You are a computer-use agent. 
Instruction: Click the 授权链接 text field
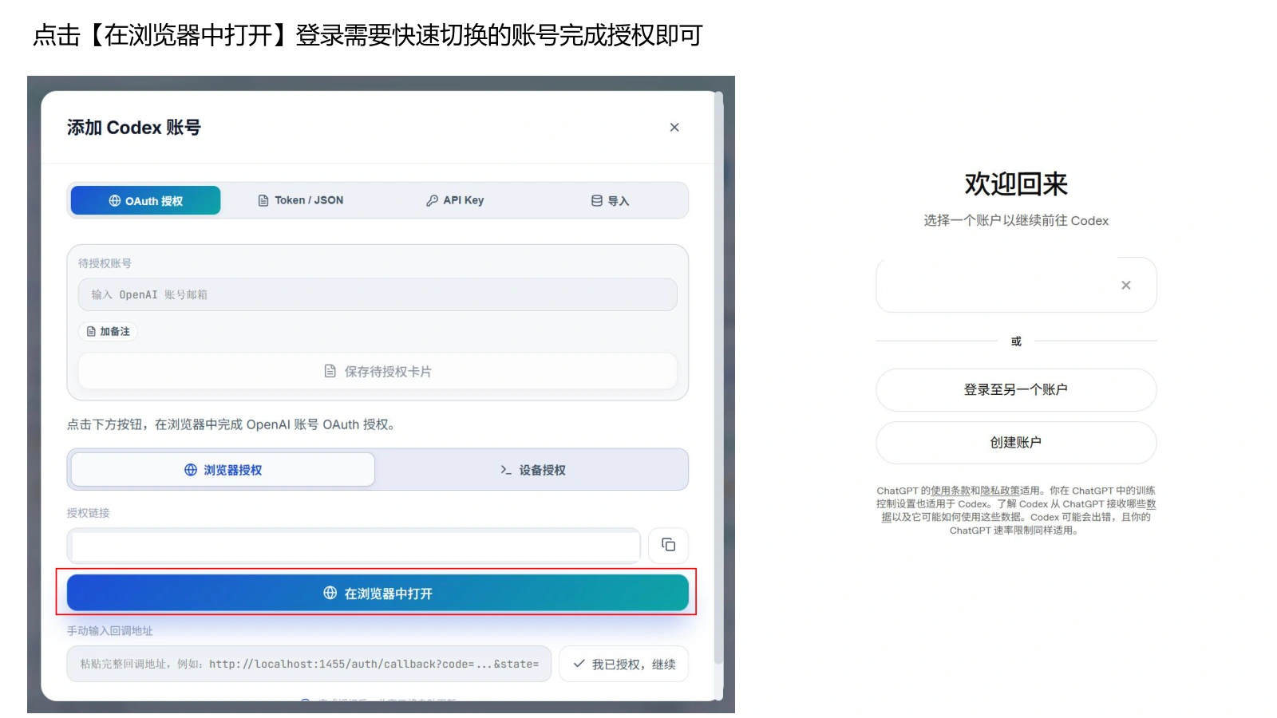coord(354,546)
